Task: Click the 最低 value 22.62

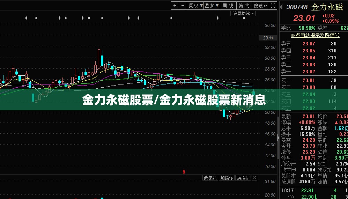Action: pos(342,140)
